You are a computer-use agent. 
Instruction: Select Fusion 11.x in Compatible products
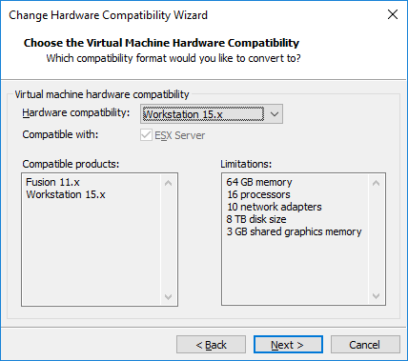tap(52, 182)
